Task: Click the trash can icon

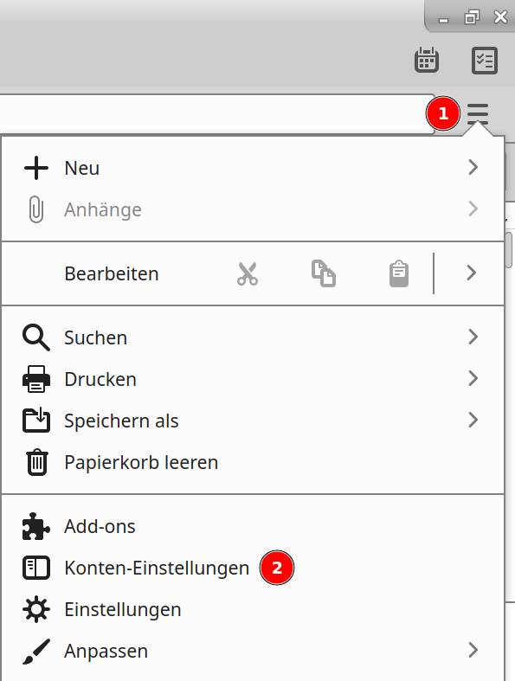Action: [36, 463]
